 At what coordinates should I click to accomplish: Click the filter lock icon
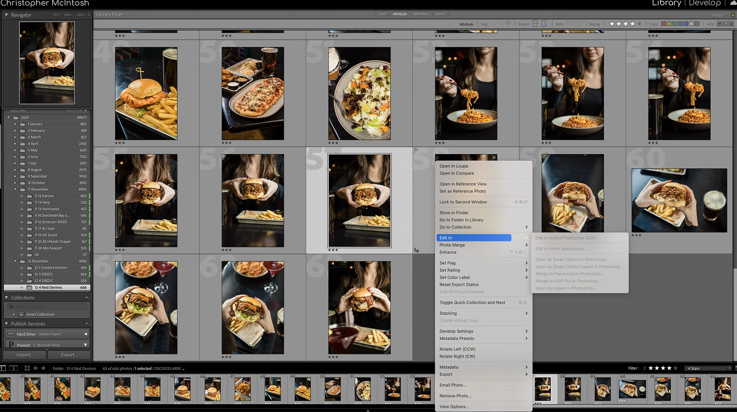[x=733, y=14]
